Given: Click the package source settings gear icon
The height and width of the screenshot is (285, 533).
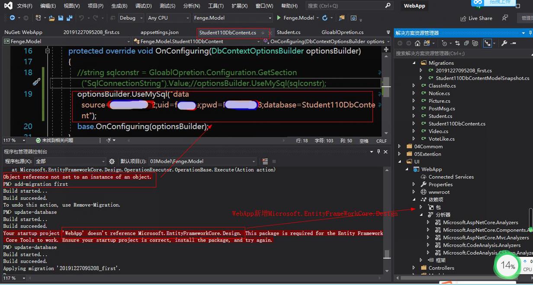Looking at the screenshot, I should tap(112, 161).
